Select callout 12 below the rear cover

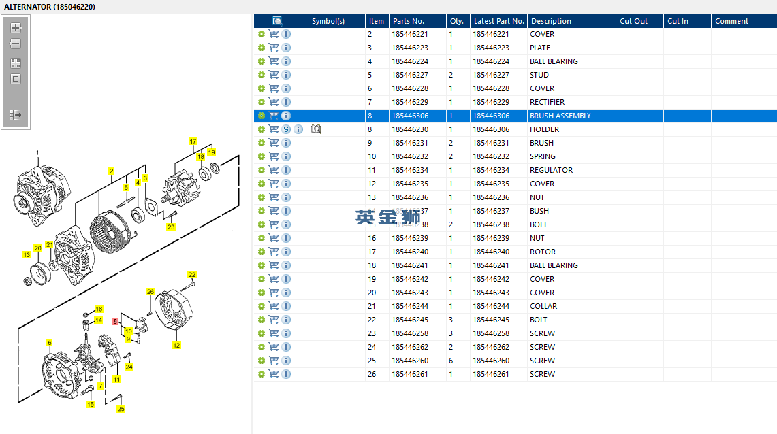click(176, 346)
